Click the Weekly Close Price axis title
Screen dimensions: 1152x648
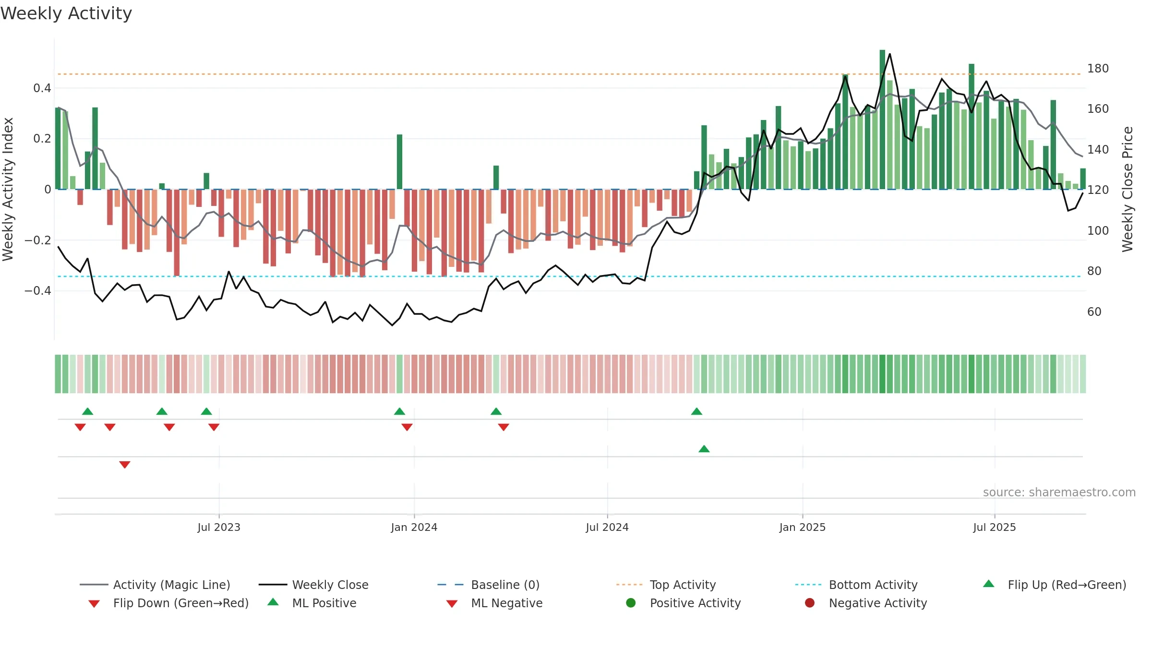tap(1128, 189)
